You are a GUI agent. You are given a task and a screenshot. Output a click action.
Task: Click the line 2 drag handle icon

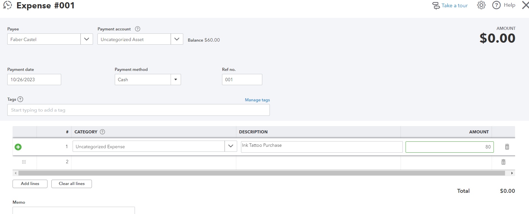pyautogui.click(x=24, y=162)
